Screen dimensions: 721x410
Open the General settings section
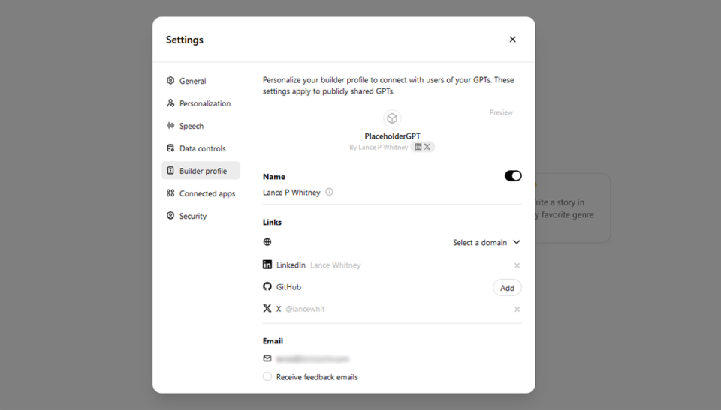[192, 81]
